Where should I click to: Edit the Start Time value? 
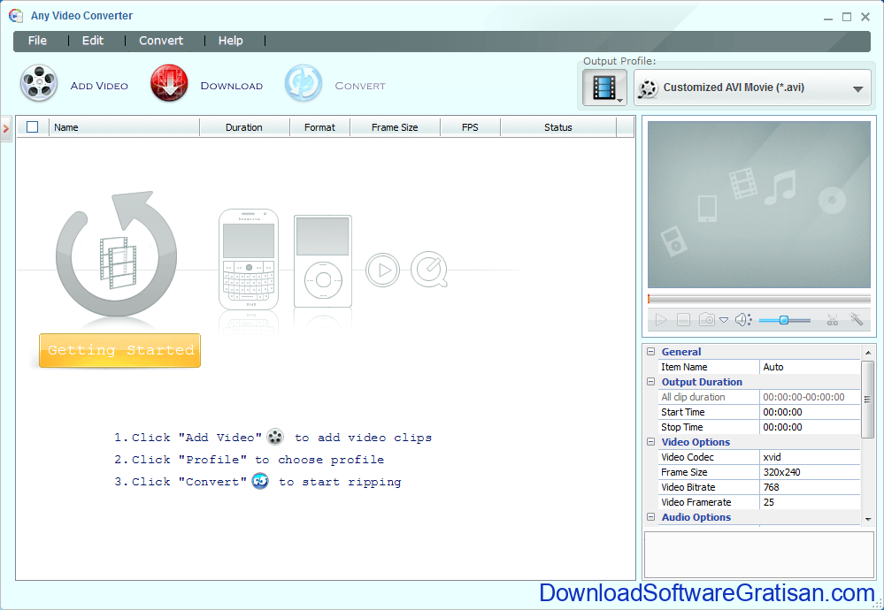pyautogui.click(x=810, y=412)
